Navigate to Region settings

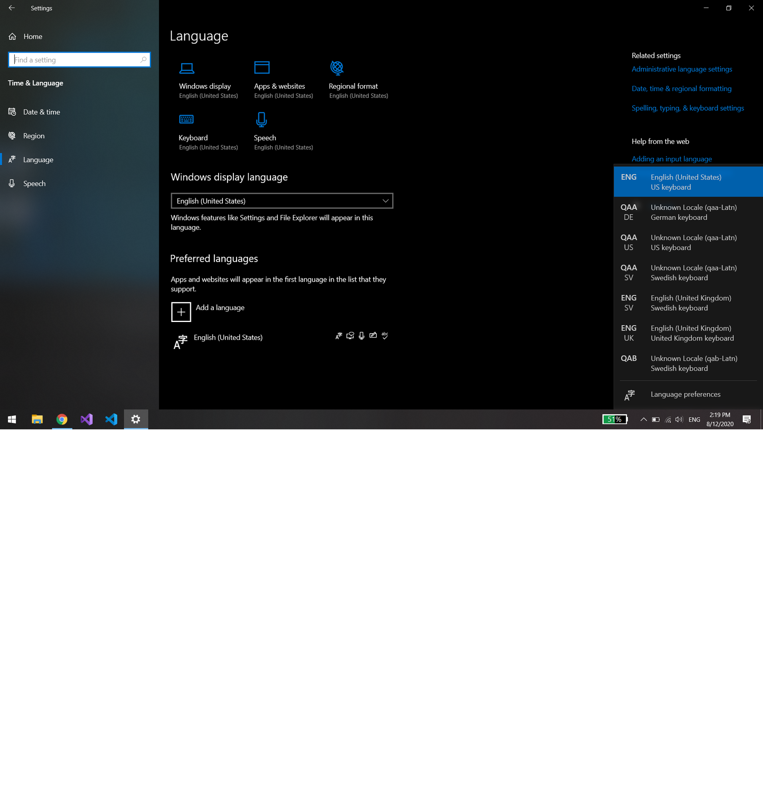click(x=34, y=135)
